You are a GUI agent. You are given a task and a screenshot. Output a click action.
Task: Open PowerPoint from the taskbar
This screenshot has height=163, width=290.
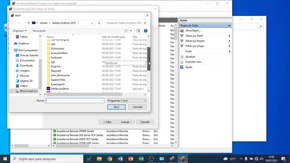coord(130,159)
